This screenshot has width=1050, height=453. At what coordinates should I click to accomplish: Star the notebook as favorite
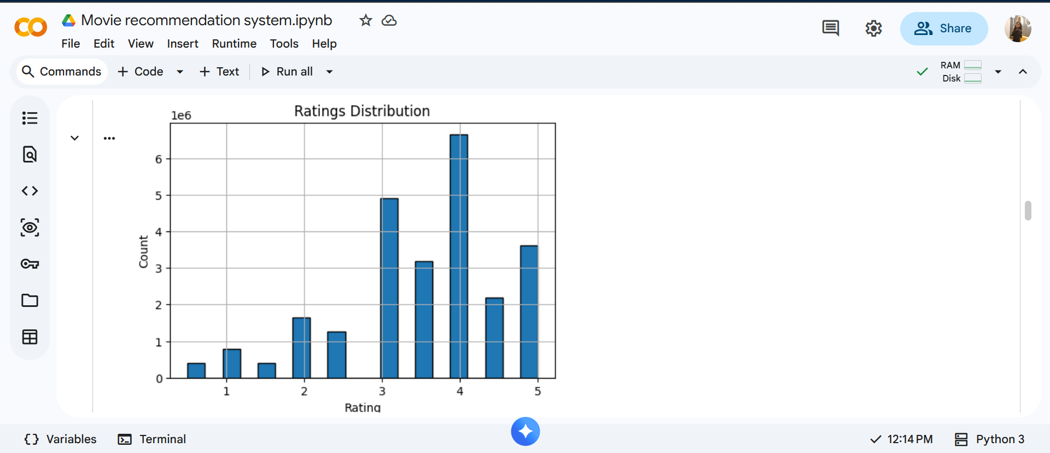pyautogui.click(x=365, y=21)
